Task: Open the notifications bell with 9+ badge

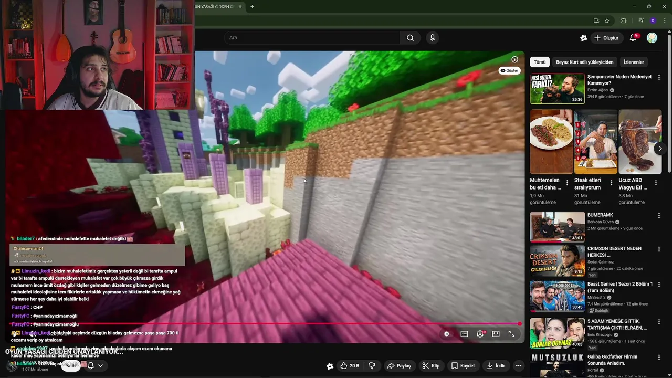Action: (x=633, y=38)
